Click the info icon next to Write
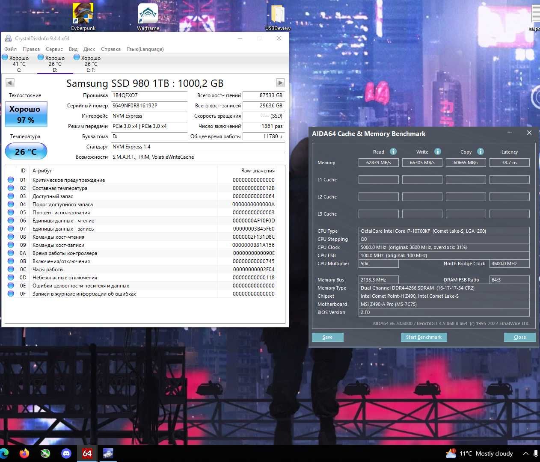The width and height of the screenshot is (540, 462). (x=438, y=151)
